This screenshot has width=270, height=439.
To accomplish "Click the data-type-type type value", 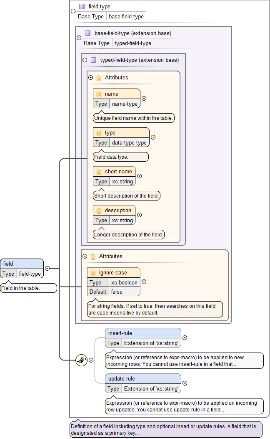I will (129, 142).
